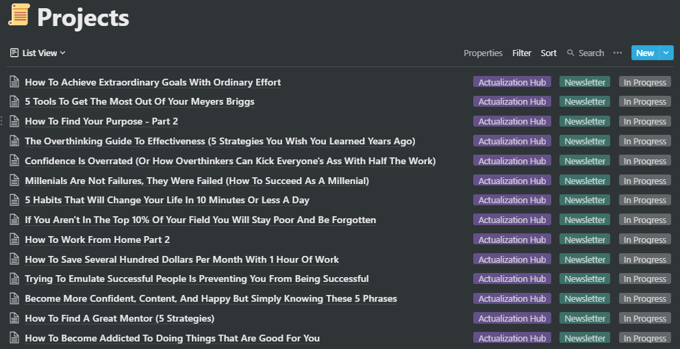Open Millenials Are Not Failures page
Image resolution: width=680 pixels, height=349 pixels.
(x=197, y=181)
